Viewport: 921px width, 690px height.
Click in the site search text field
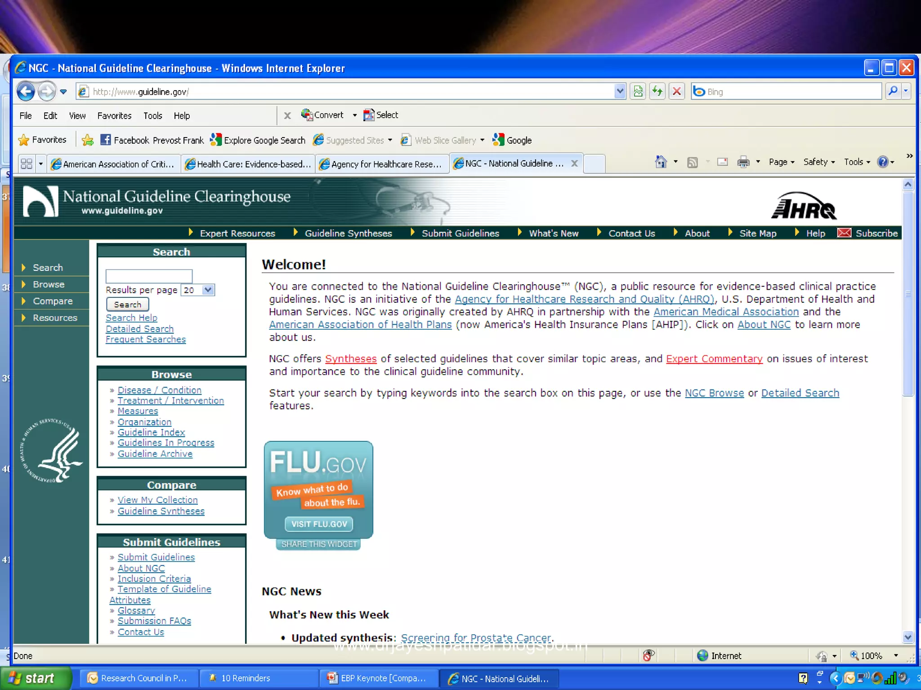149,276
